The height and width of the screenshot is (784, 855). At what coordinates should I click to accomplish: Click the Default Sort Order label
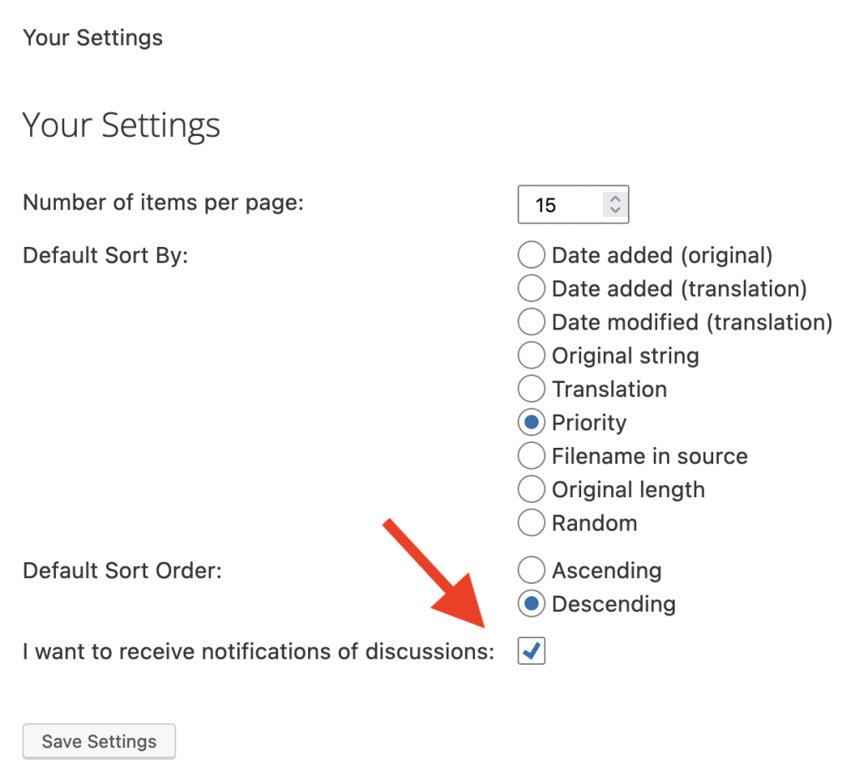pos(122,570)
